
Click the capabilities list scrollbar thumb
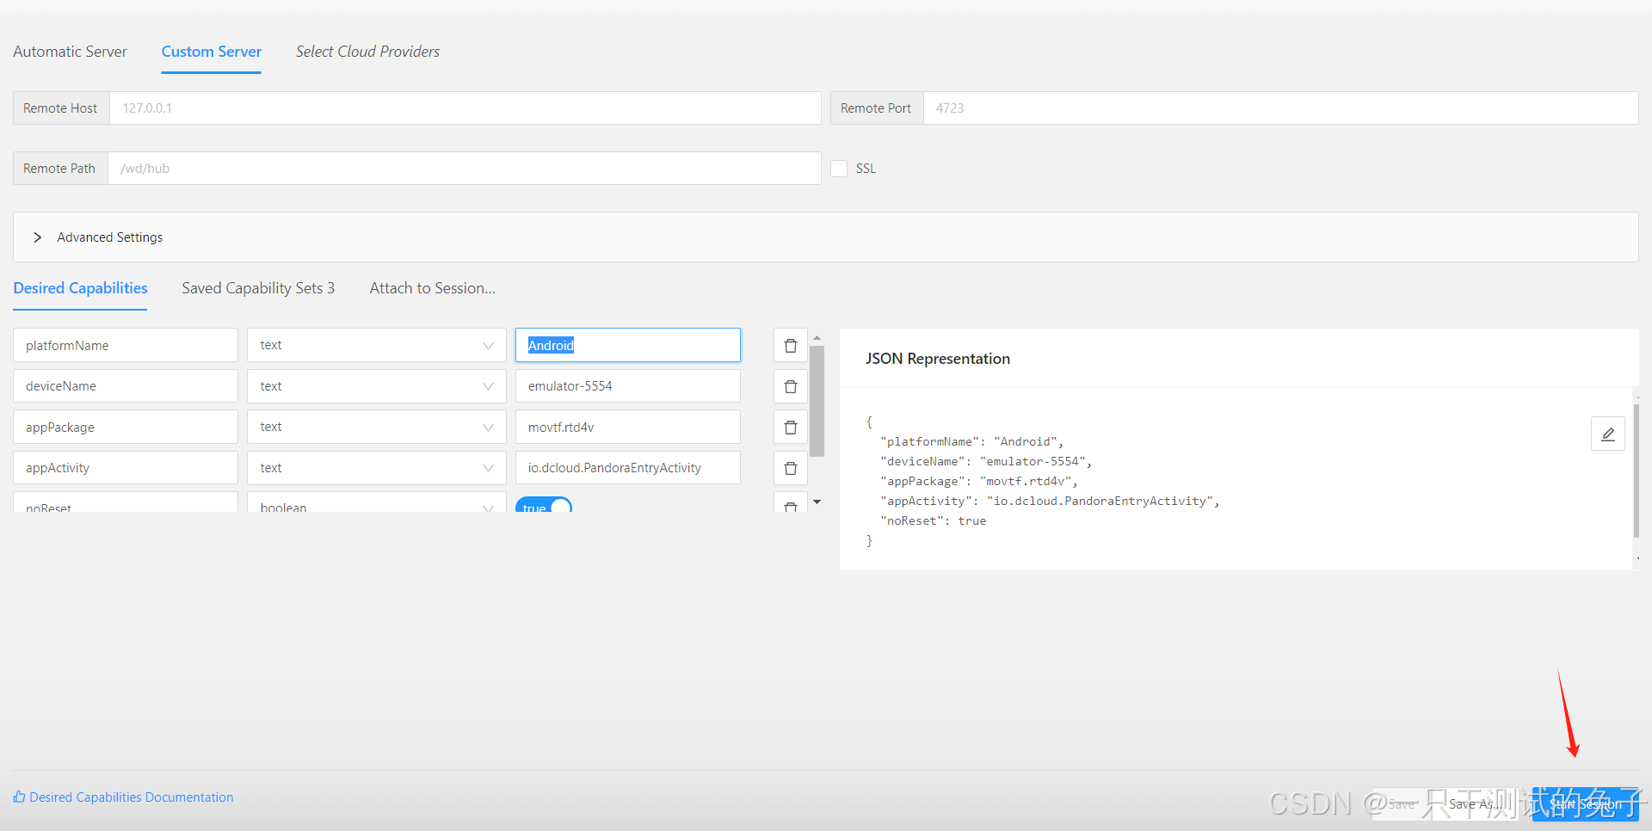click(817, 401)
